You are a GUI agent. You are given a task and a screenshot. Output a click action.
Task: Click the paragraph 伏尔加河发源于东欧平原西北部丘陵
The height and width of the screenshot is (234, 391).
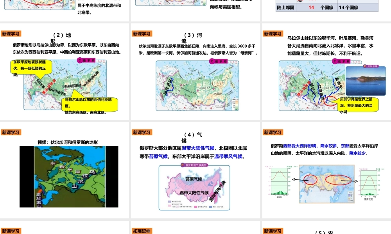(x=198, y=50)
